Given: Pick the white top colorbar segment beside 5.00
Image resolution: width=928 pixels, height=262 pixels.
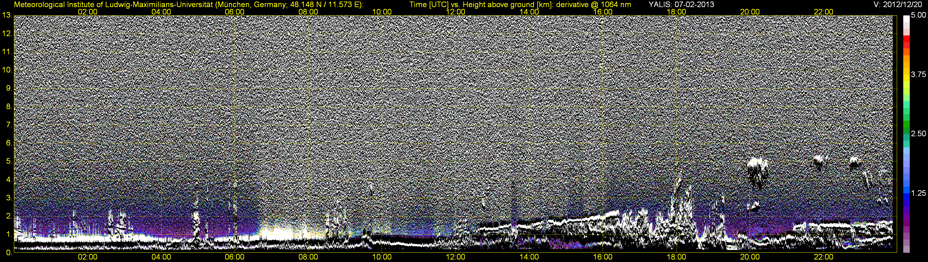Looking at the screenshot, I should [x=906, y=19].
